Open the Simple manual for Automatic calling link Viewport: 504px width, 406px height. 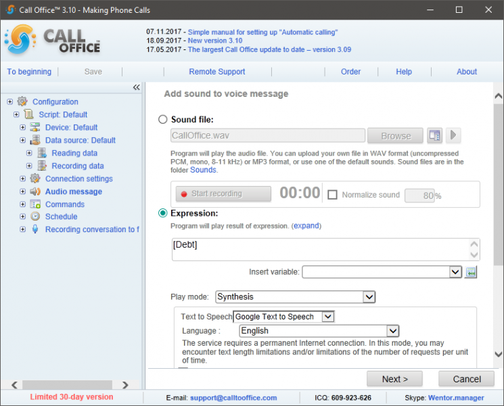coord(262,32)
